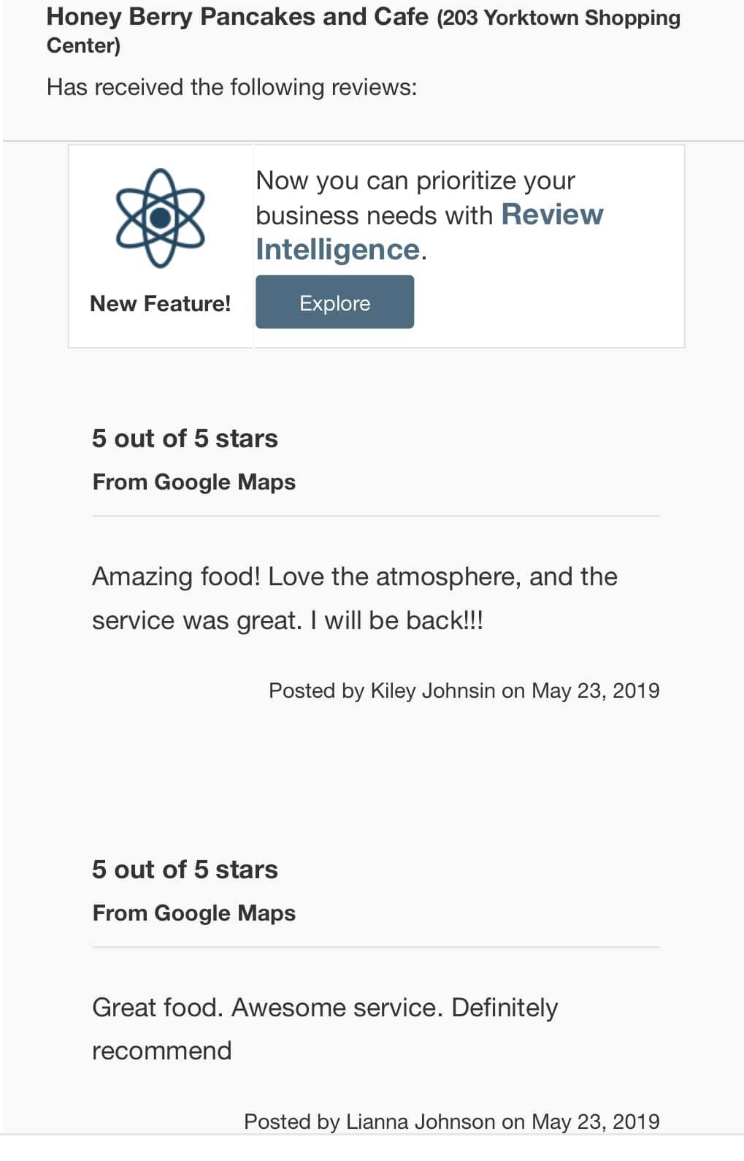Tap the date in Kiley Johnsin's review
744x1161 pixels.
(x=595, y=690)
